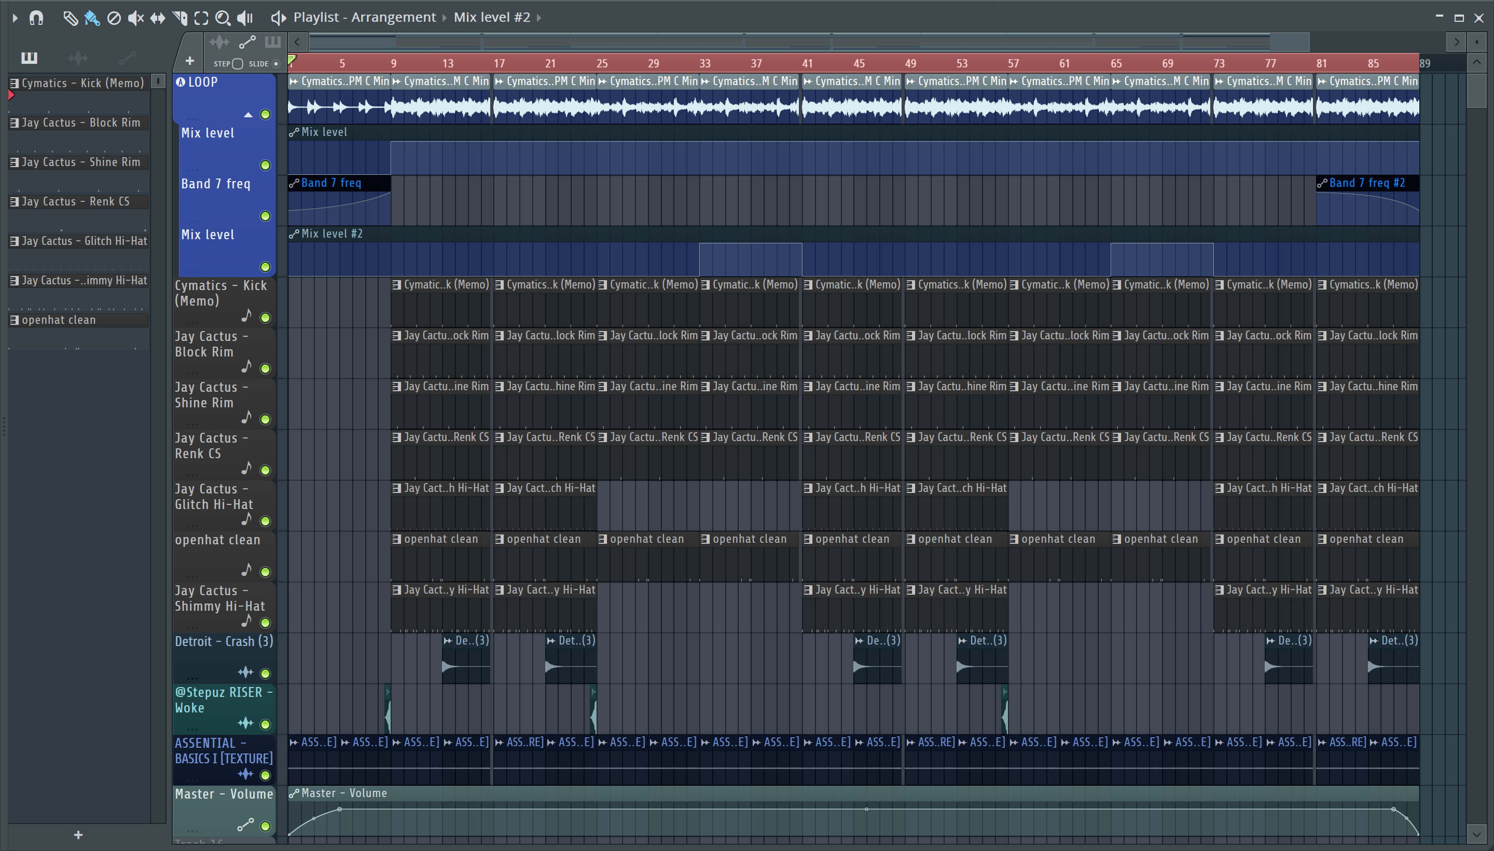Switch picker to audio clips tab
Screen dimensions: 1494x851
point(78,57)
